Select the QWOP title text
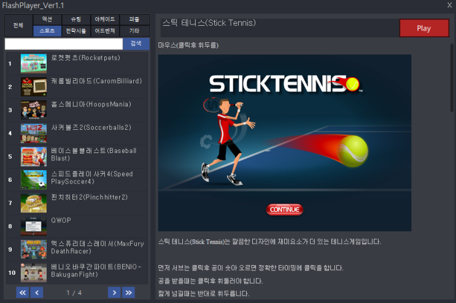456x303 pixels. (61, 220)
